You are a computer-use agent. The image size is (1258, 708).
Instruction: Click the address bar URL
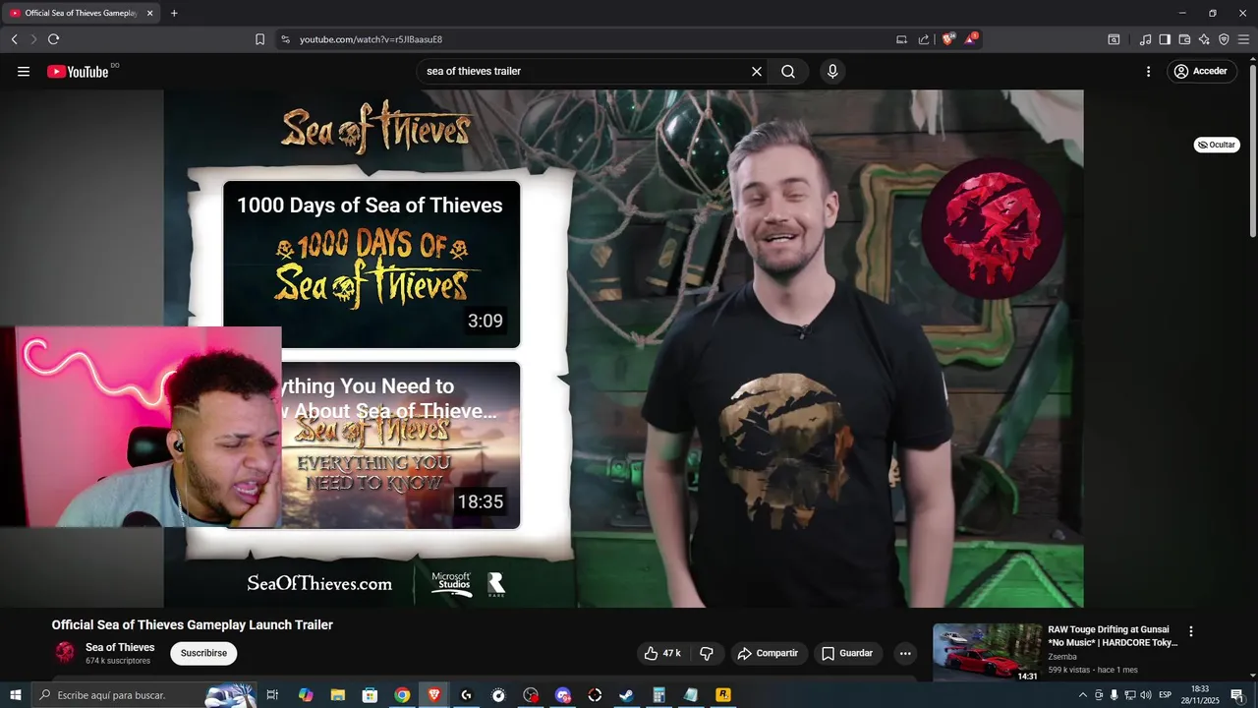pyautogui.click(x=371, y=39)
